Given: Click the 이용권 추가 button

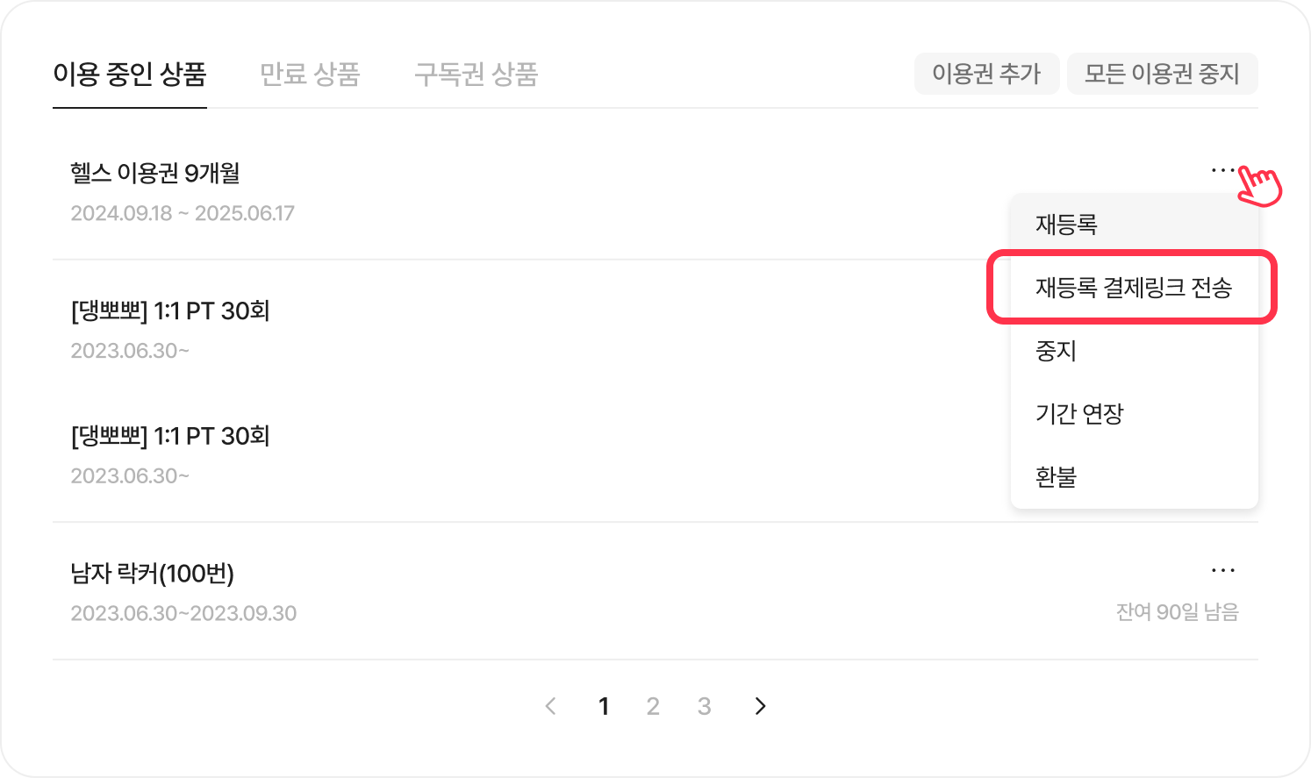Looking at the screenshot, I should coord(986,74).
